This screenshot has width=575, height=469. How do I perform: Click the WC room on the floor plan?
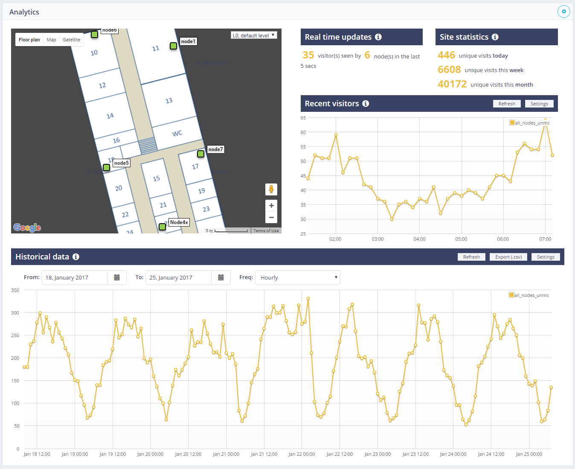(177, 133)
